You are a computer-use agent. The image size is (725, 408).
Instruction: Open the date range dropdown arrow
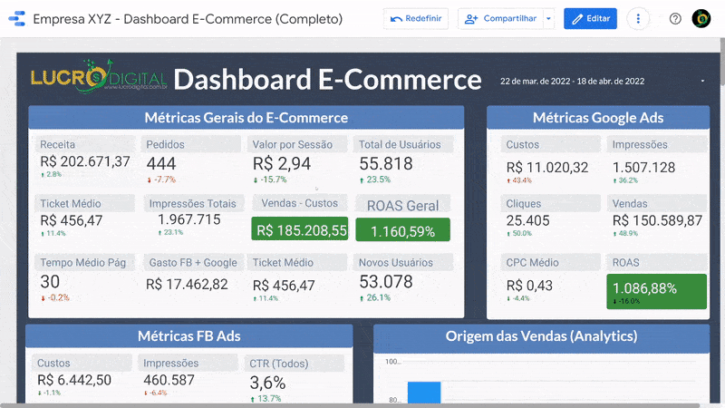(702, 81)
